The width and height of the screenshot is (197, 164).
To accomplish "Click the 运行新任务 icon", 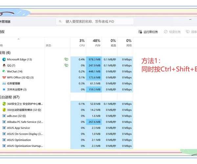I will coord(140,32).
